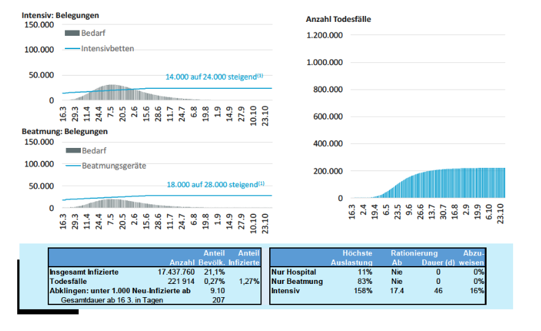Select the "Anzahl Todesfälle" chart title
The width and height of the screenshot is (541, 331).
[x=338, y=19]
